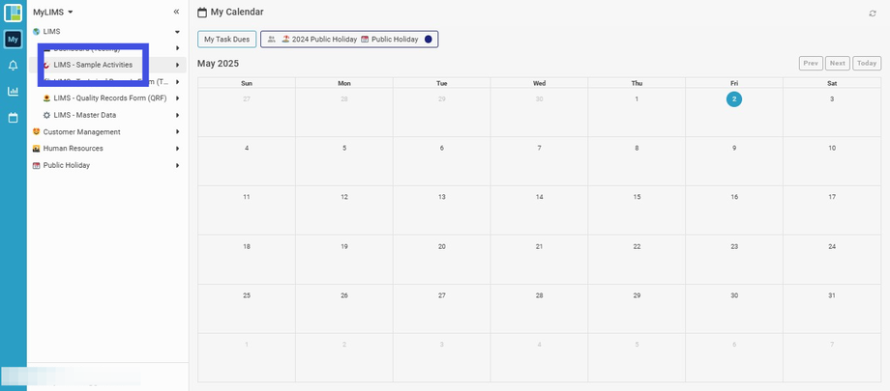Click the Sun column header

tap(247, 83)
